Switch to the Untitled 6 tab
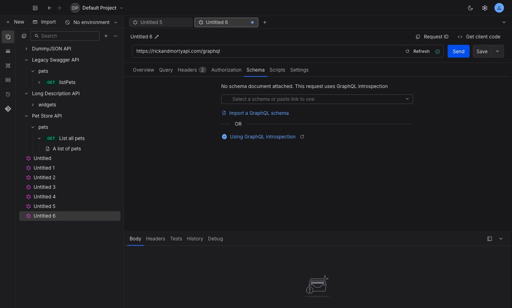512x308 pixels. point(226,22)
